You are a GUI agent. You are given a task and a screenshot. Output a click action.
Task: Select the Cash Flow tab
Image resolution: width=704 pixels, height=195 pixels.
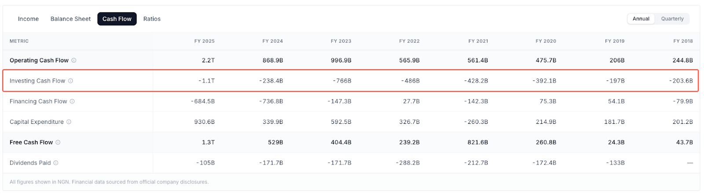click(117, 19)
